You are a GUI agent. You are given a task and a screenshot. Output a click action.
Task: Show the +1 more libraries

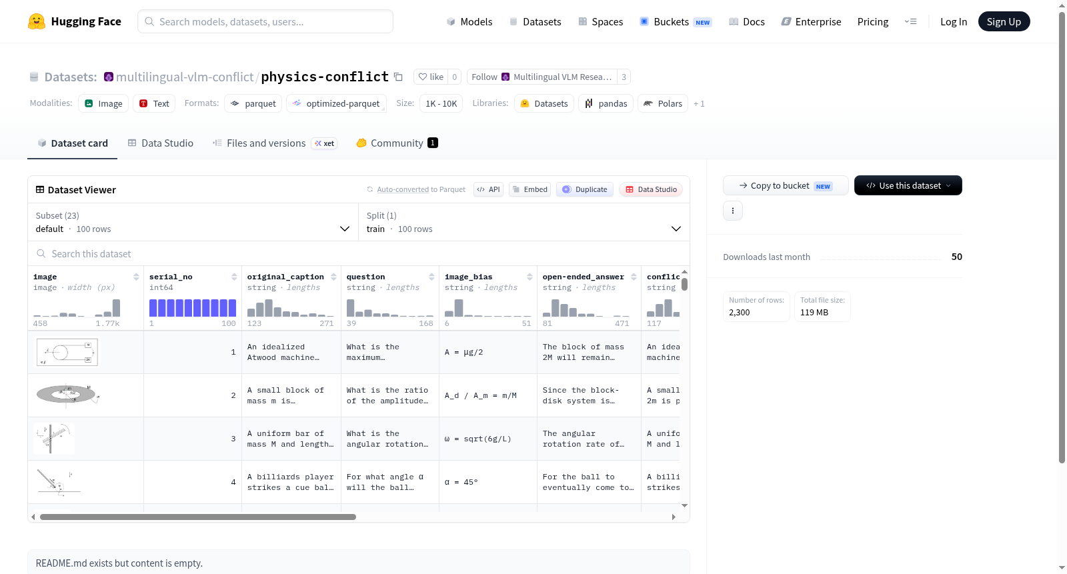pyautogui.click(x=699, y=103)
